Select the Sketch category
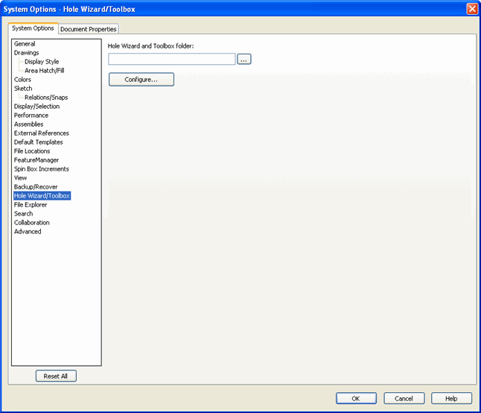This screenshot has width=481, height=413. 23,88
